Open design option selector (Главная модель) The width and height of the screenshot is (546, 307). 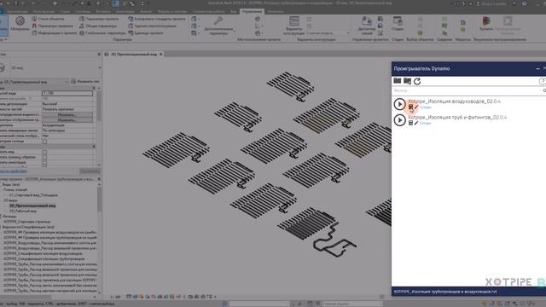(x=328, y=32)
